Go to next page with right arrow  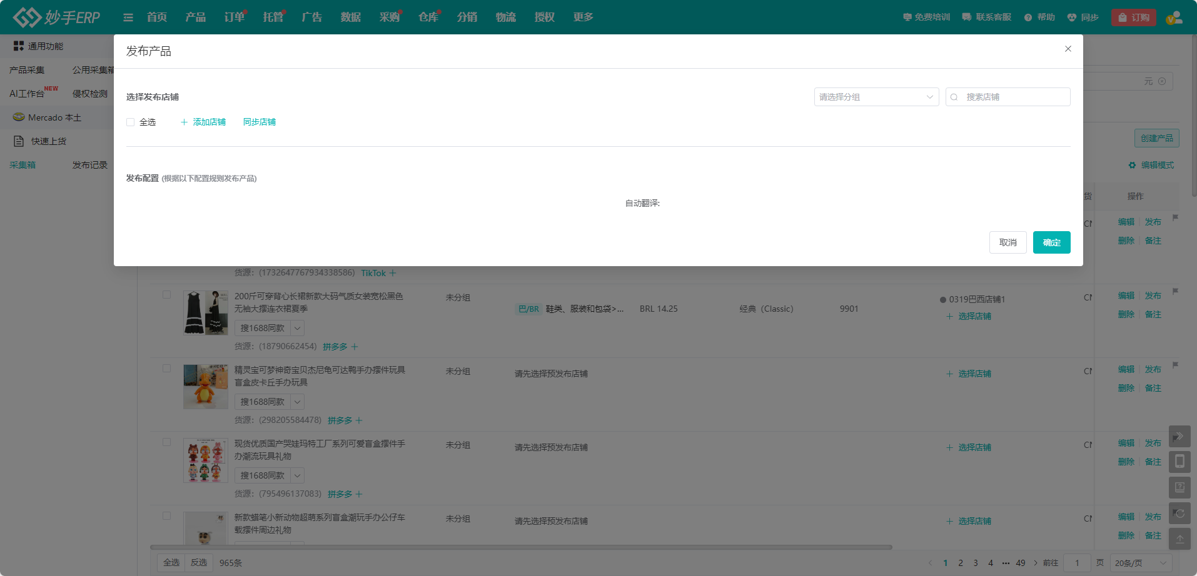tap(1036, 563)
